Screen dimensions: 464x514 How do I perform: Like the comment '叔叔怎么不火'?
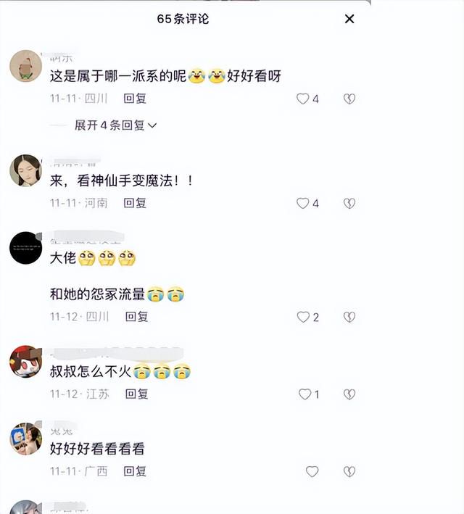[304, 394]
